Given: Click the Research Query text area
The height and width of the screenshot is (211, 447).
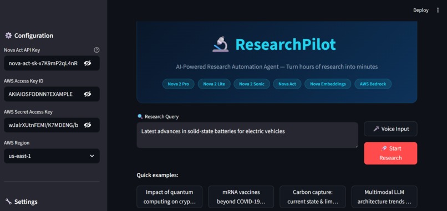Looking at the screenshot, I should pos(247,135).
